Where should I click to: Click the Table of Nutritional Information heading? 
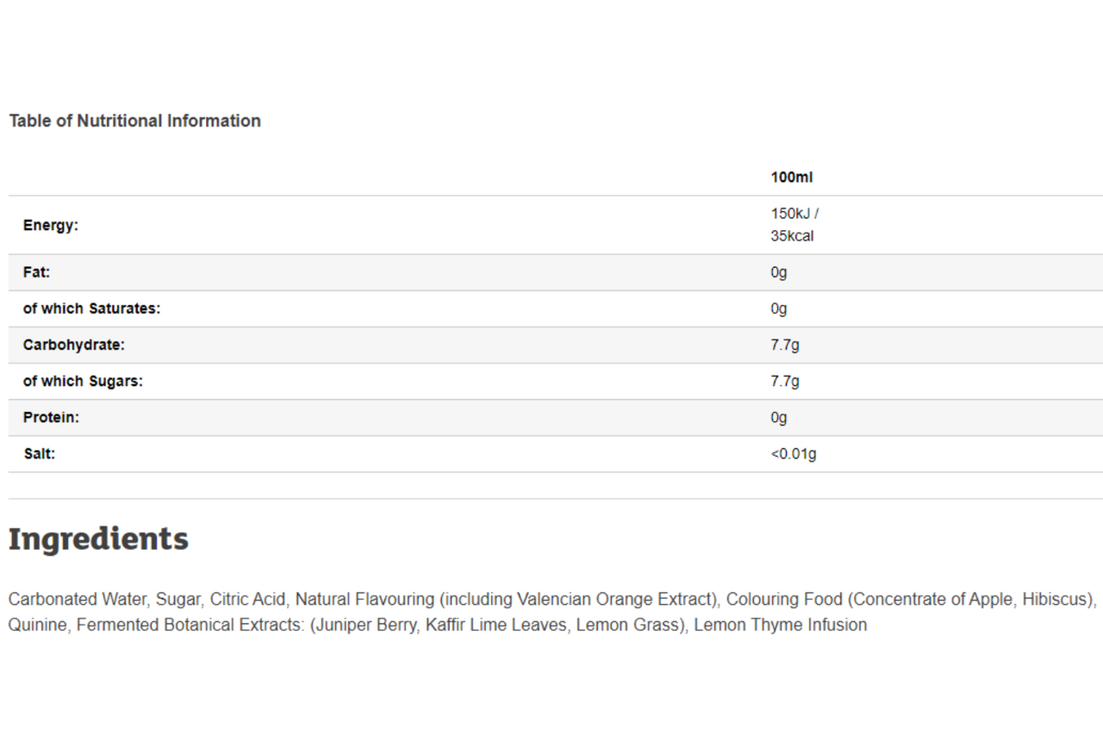coord(134,121)
